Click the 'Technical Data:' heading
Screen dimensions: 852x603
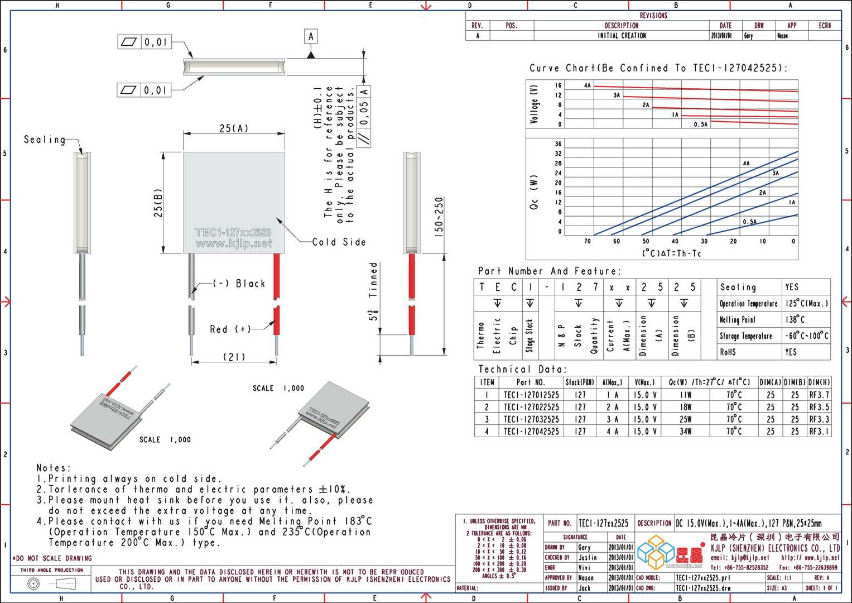pyautogui.click(x=522, y=370)
